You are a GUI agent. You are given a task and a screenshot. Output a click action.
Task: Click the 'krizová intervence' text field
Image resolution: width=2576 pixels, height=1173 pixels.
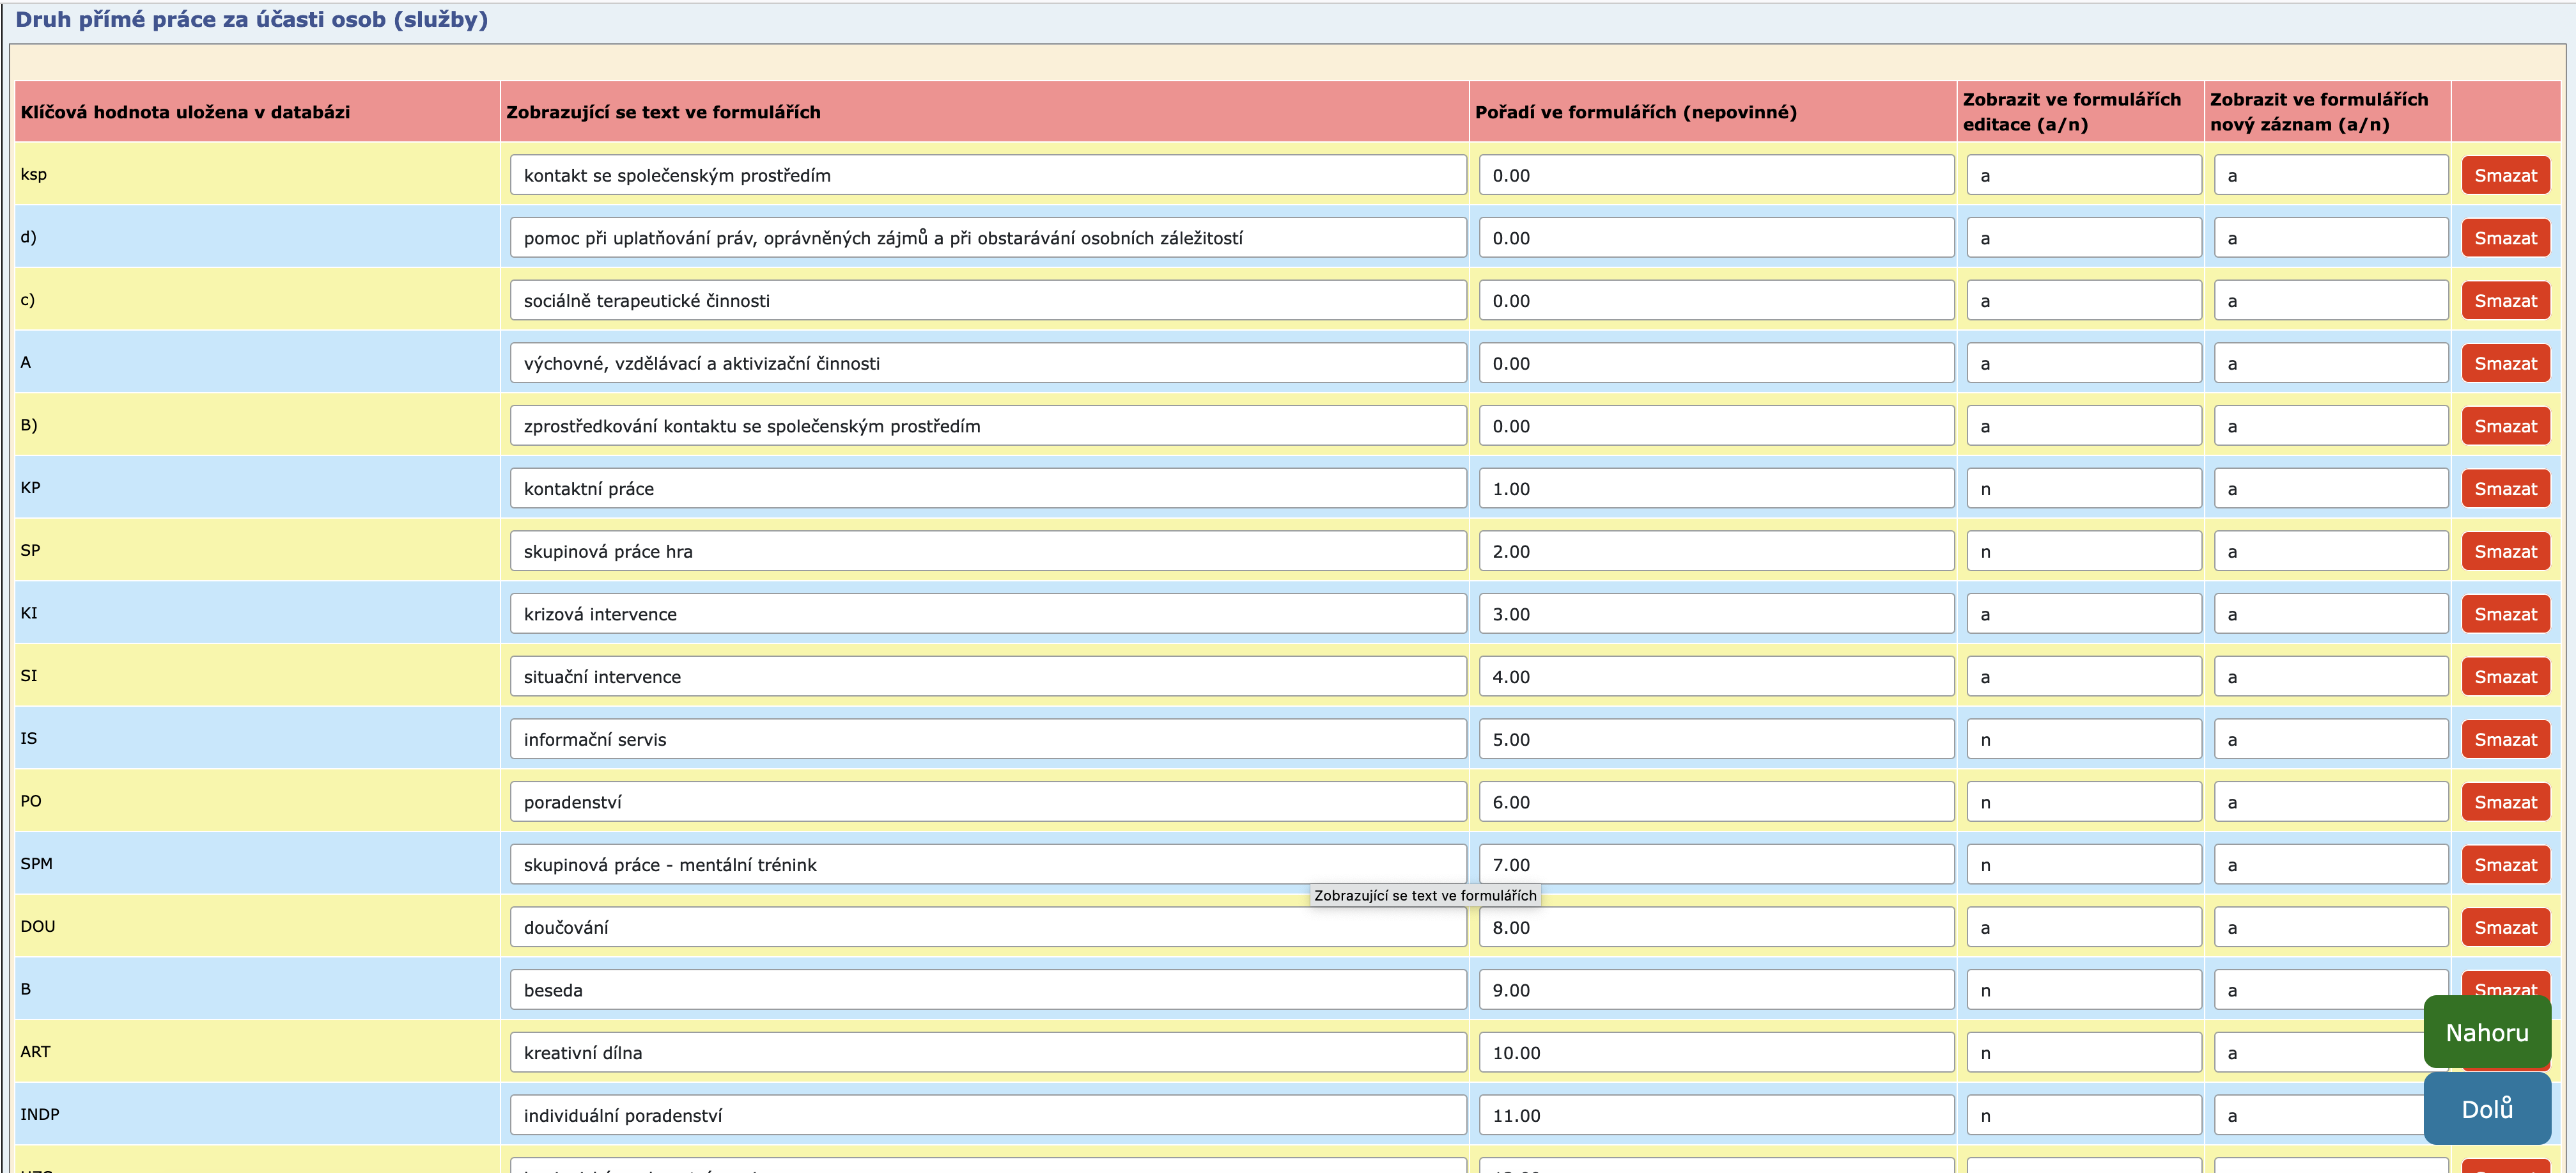point(987,613)
